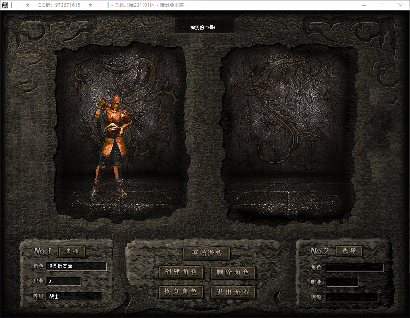410x318 pixels.
Task: Click the No.1 职业 field showing 0
Action: (64, 282)
